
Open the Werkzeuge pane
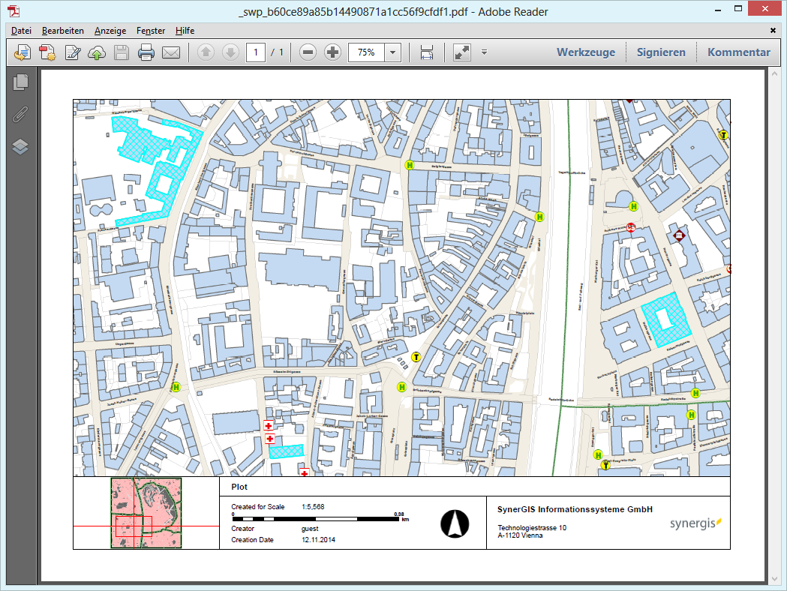click(585, 52)
